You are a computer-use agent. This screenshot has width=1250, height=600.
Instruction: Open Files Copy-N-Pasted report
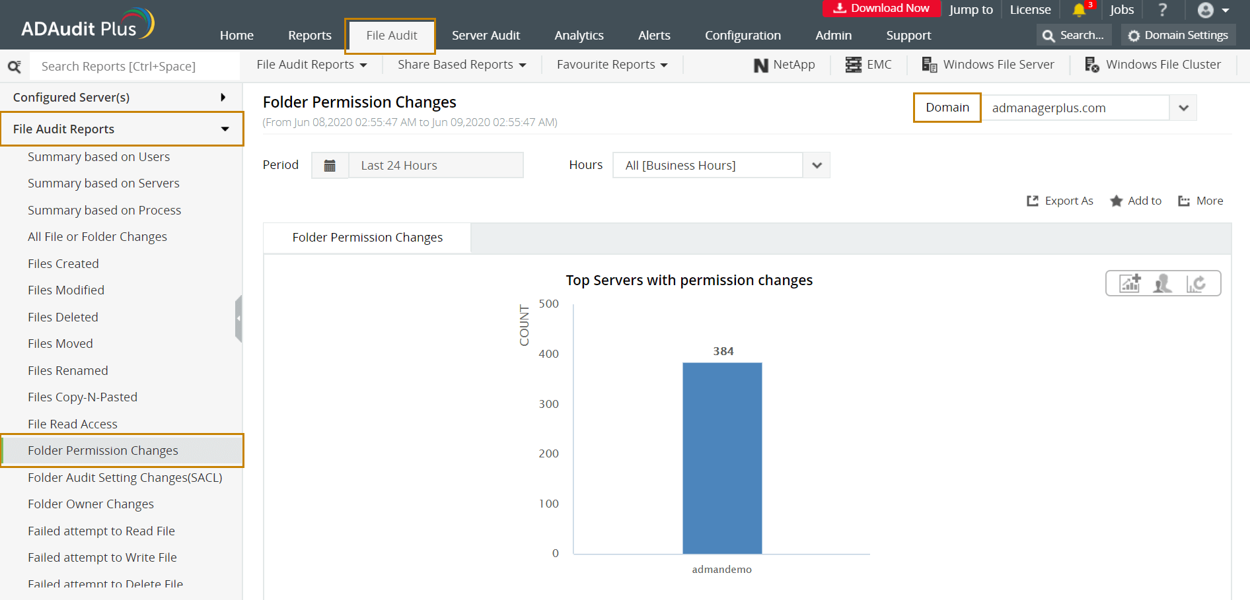pyautogui.click(x=83, y=397)
